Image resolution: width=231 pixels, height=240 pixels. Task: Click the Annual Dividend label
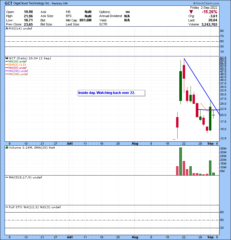111,16
